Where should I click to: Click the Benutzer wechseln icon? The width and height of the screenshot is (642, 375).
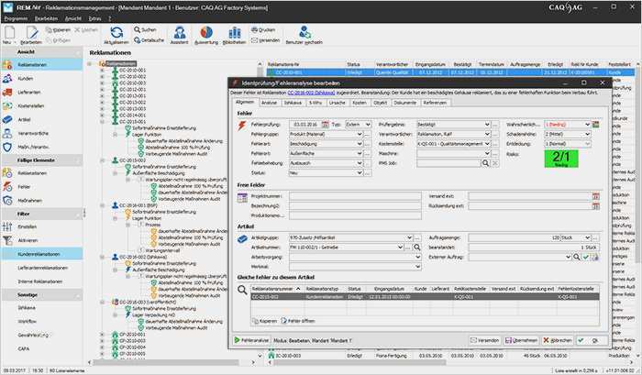click(304, 34)
